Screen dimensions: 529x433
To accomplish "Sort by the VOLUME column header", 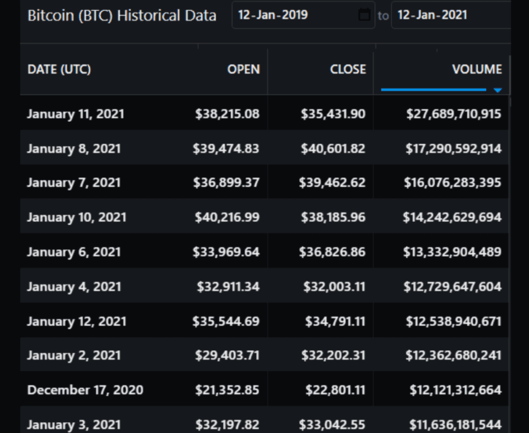I will pos(477,69).
